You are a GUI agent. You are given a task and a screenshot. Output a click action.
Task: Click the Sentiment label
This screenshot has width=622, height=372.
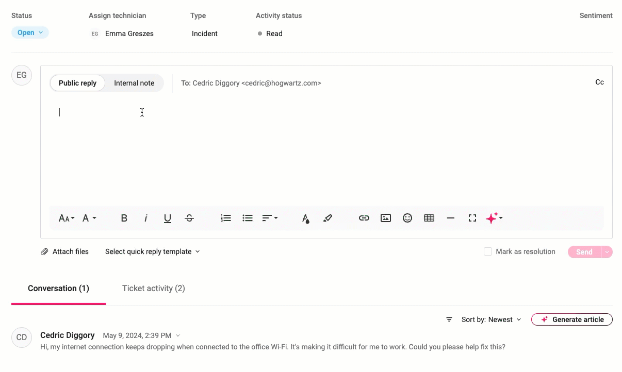pyautogui.click(x=596, y=15)
